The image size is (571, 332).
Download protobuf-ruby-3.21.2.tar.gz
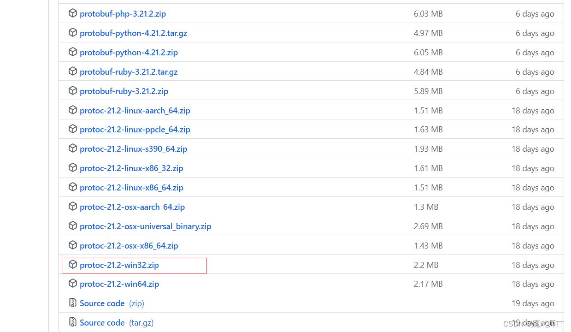(129, 72)
